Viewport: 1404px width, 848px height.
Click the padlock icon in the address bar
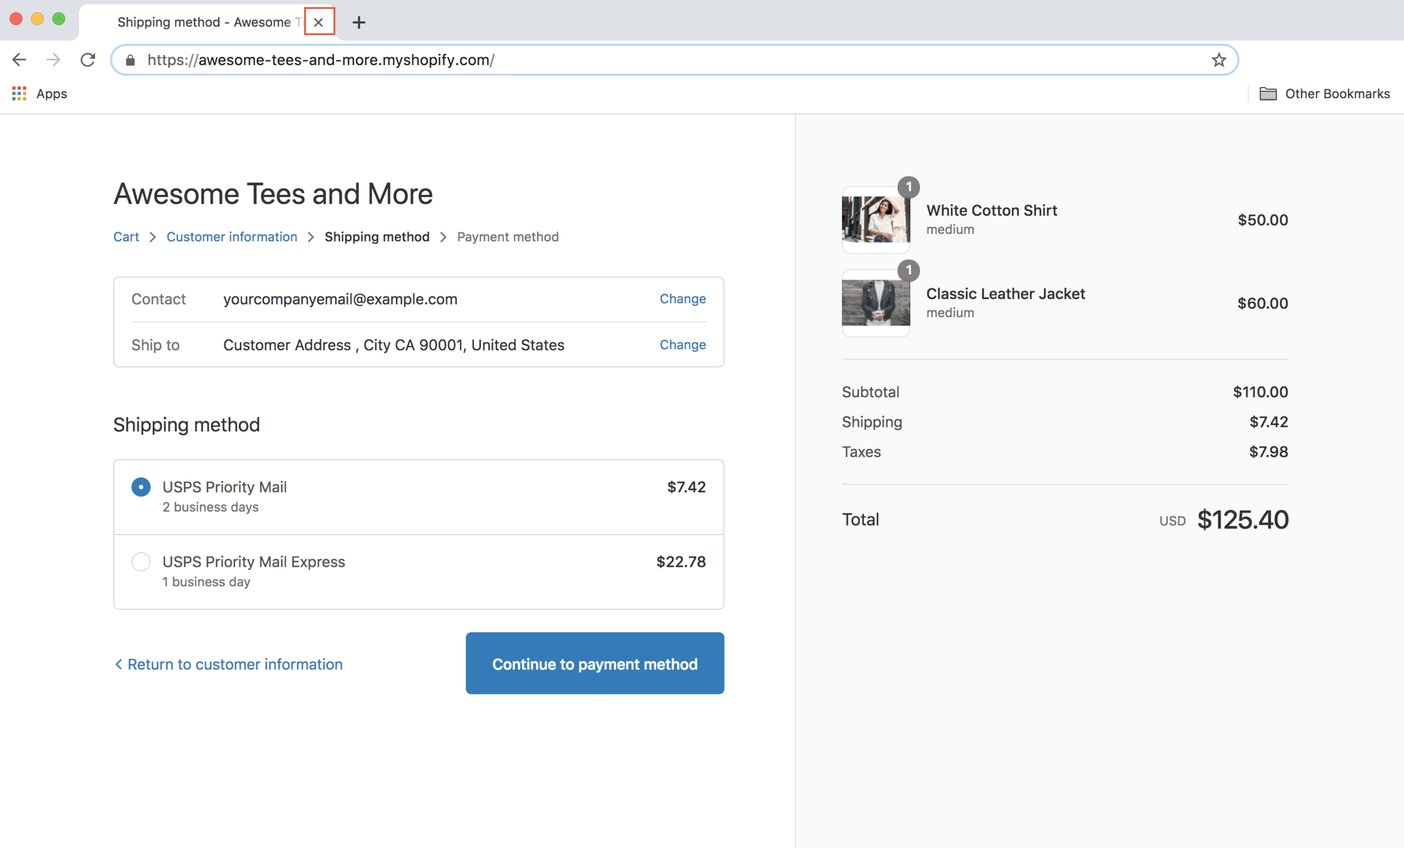[130, 60]
